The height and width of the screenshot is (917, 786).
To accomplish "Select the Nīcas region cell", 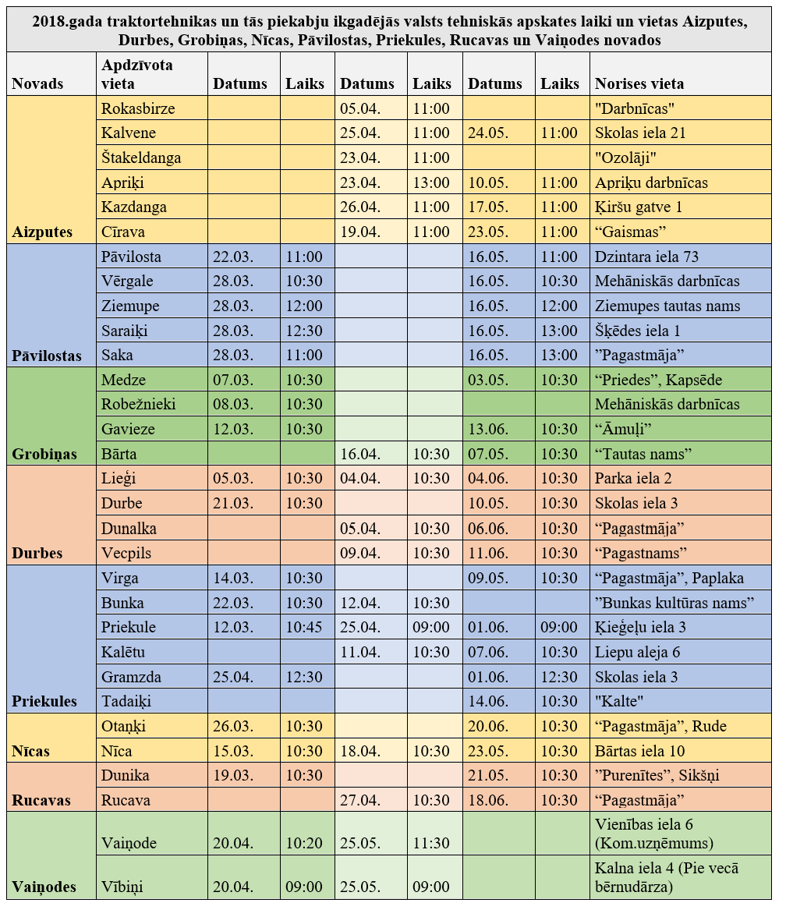I will (x=31, y=751).
